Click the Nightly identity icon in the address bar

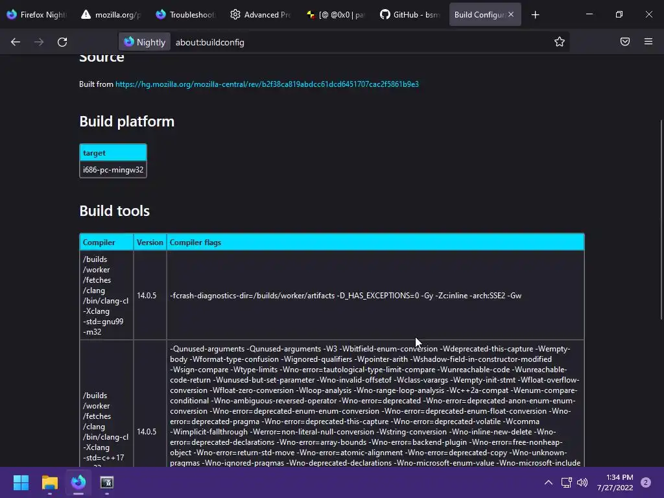(x=145, y=42)
